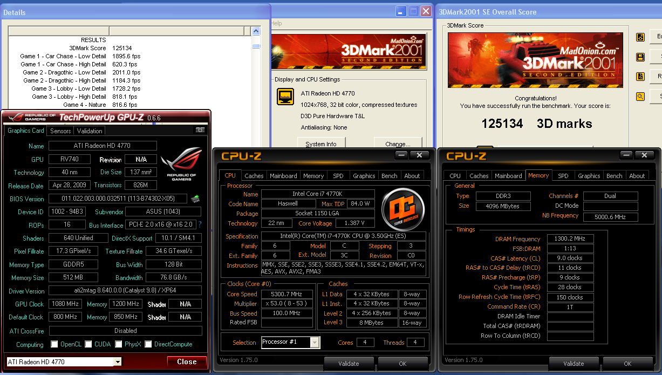Click the BIOS Version field in GPU-Z

pos(118,199)
